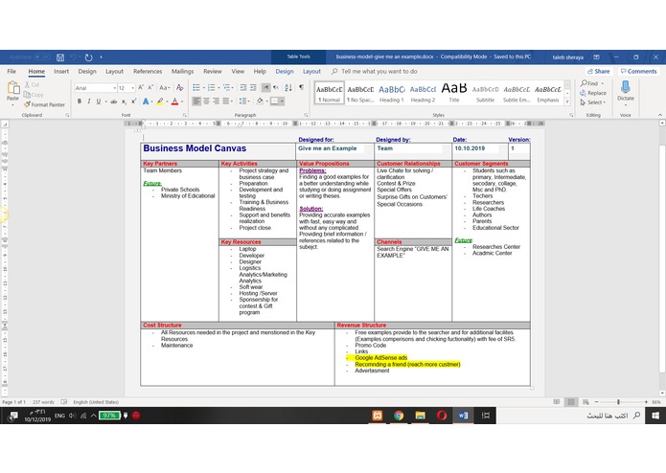Image resolution: width=666 pixels, height=473 pixels.
Task: Toggle Underline formatting
Action: click(99, 101)
